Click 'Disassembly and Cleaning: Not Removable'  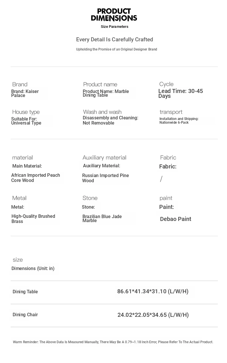click(110, 121)
